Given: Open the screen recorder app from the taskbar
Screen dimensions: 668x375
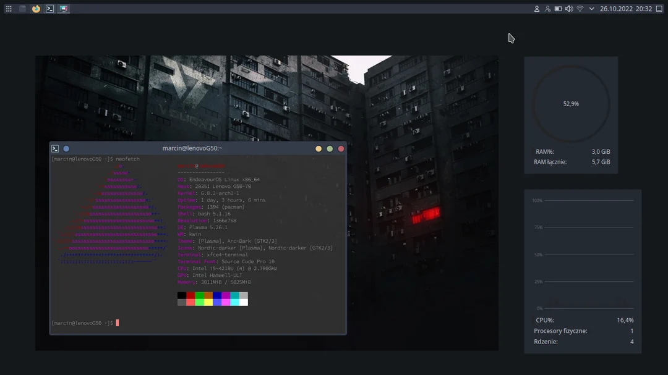Looking at the screenshot, I should [x=63, y=9].
